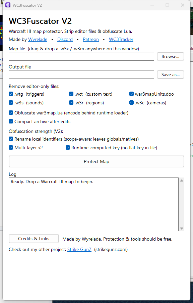This screenshot has width=193, height=303.
Task: Click the WC3Fuscator title bar app icon
Action: [x=8, y=5]
